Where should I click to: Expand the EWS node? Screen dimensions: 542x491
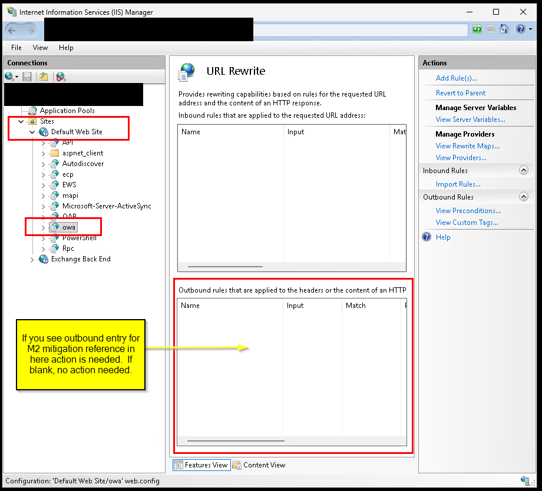[x=43, y=185]
